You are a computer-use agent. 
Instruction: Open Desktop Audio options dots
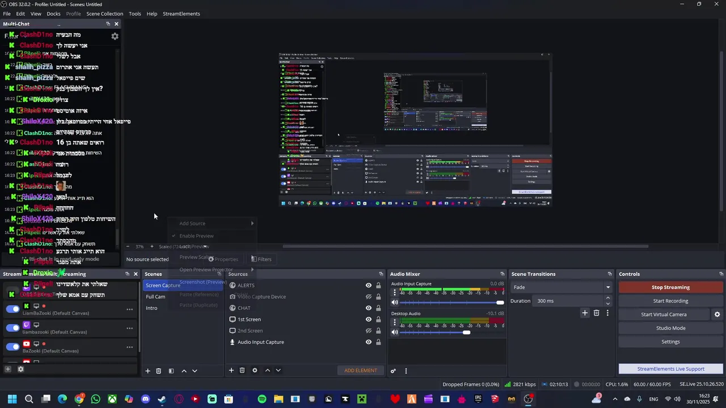[x=395, y=322]
